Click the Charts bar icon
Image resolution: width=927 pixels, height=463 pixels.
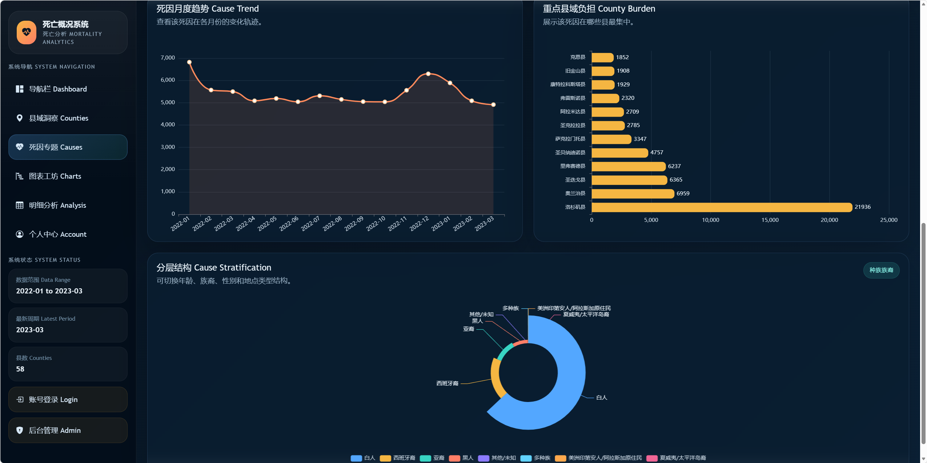click(x=20, y=176)
